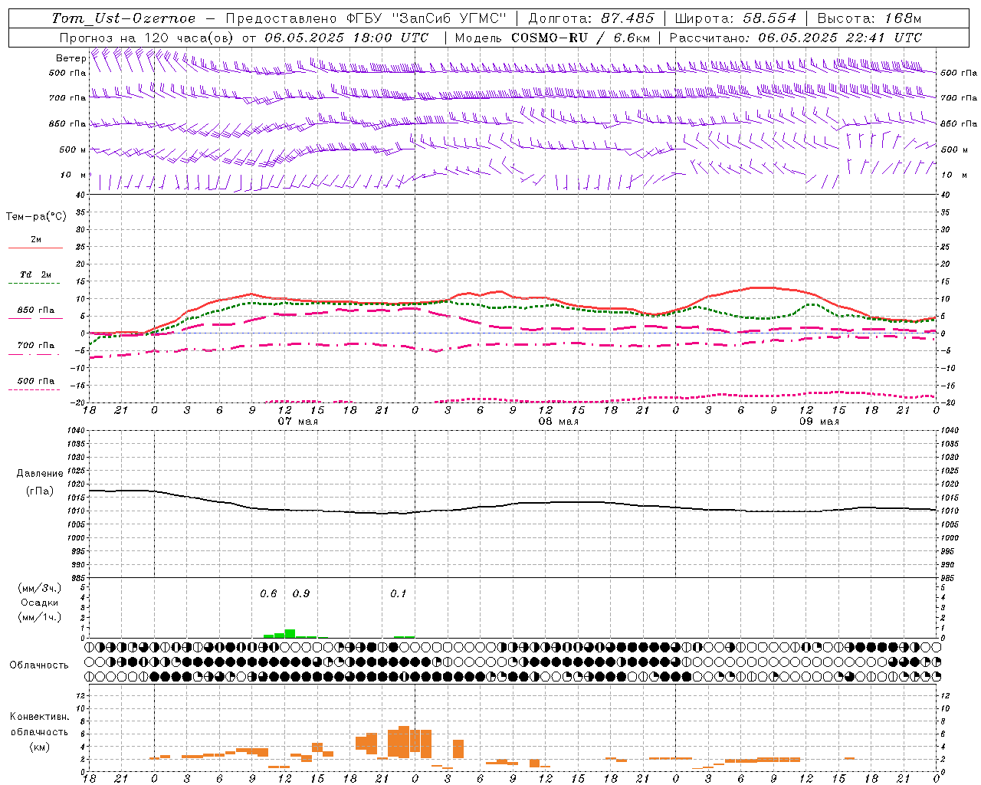Click the Широта: 58.554 value
Viewport: 981px width, 785px height.
(x=736, y=18)
